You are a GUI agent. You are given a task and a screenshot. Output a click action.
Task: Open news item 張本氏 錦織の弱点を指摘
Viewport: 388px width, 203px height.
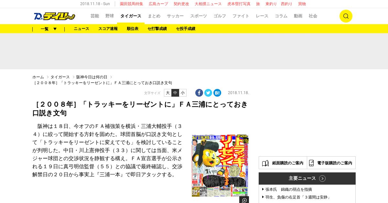pos(289,189)
